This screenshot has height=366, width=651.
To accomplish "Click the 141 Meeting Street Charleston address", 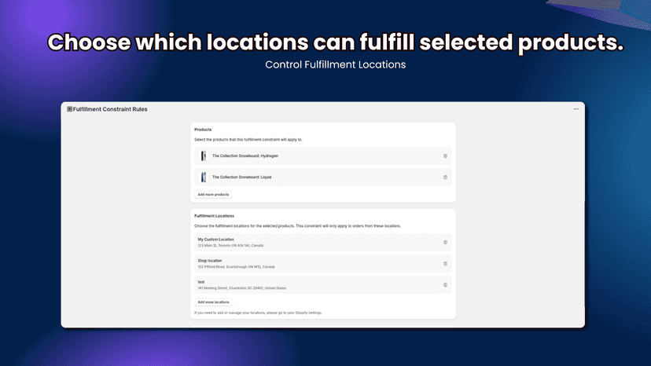I will [x=241, y=288].
